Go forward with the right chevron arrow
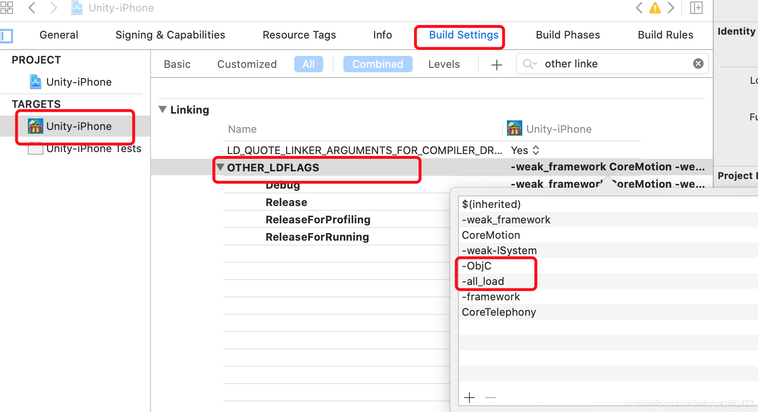This screenshot has width=758, height=412. 54,8
